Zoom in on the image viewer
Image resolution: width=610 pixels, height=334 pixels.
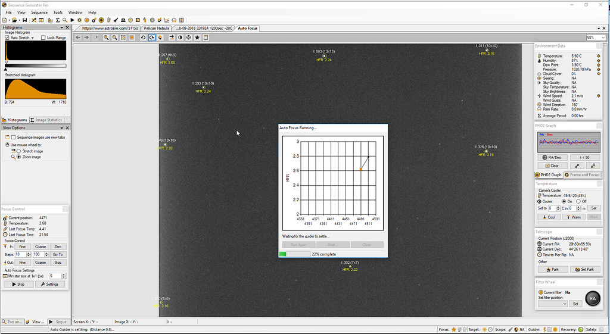[x=106, y=38]
